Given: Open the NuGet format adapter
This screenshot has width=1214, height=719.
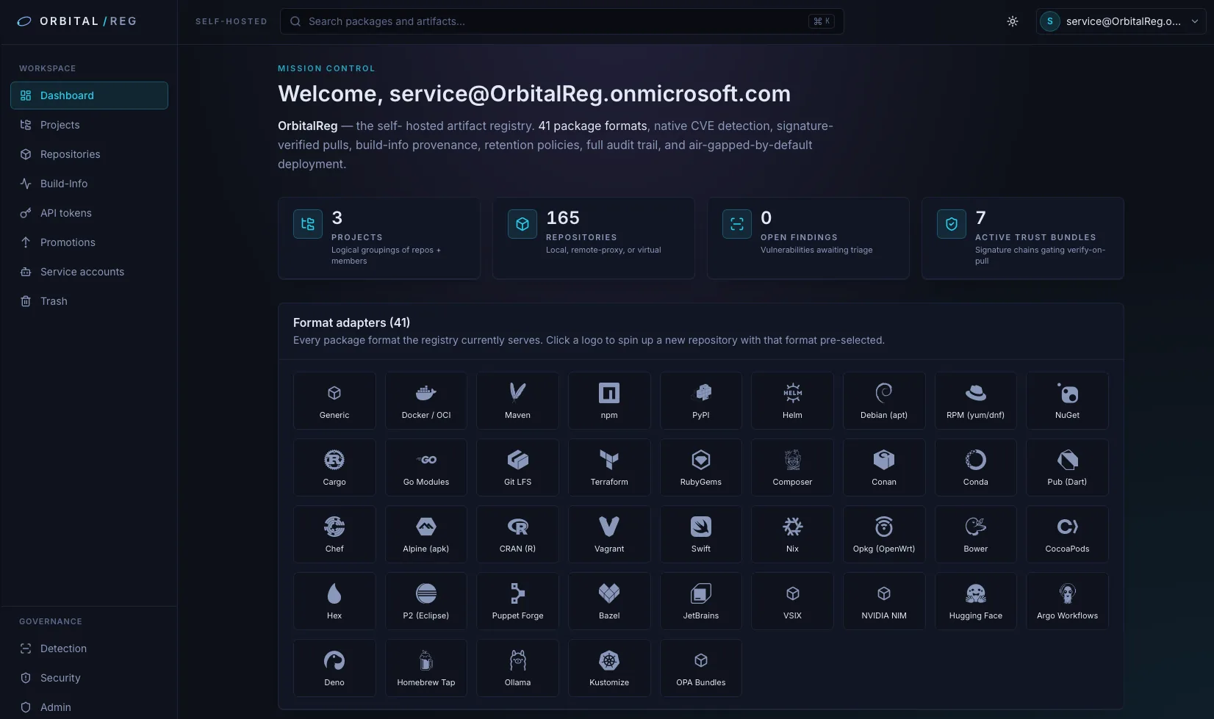Looking at the screenshot, I should pos(1067,400).
